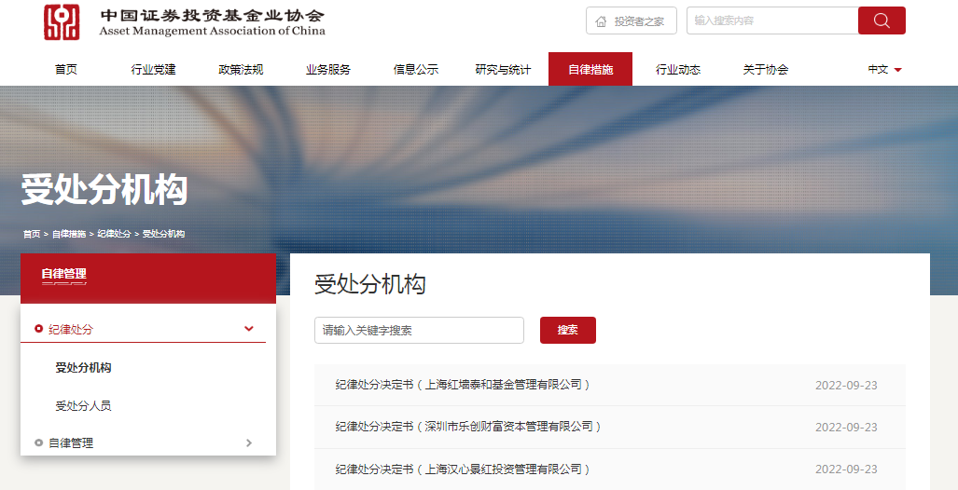Collapse the 纪律处分 section chevron
Image resolution: width=958 pixels, height=490 pixels.
(x=248, y=329)
